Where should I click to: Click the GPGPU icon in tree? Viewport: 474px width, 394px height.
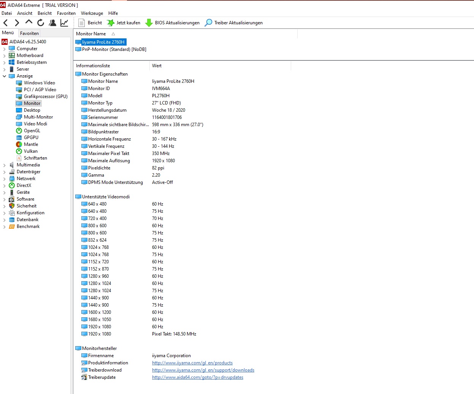(x=19, y=138)
